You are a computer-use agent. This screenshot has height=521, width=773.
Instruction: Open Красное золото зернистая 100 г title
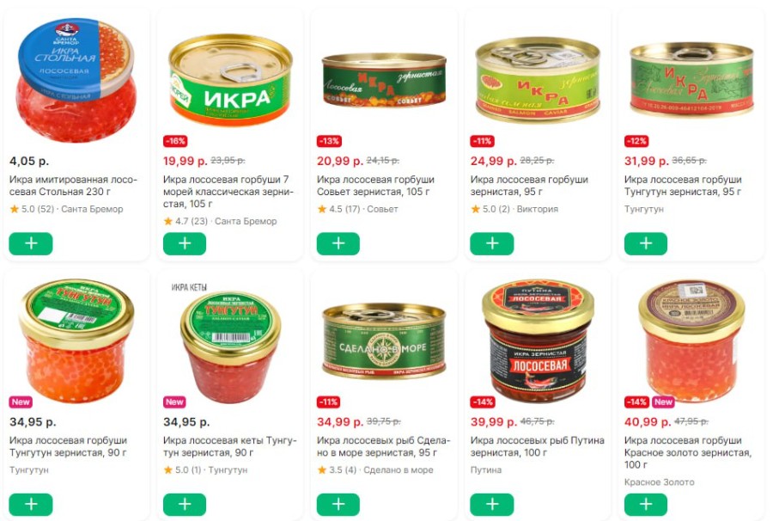tap(688, 452)
